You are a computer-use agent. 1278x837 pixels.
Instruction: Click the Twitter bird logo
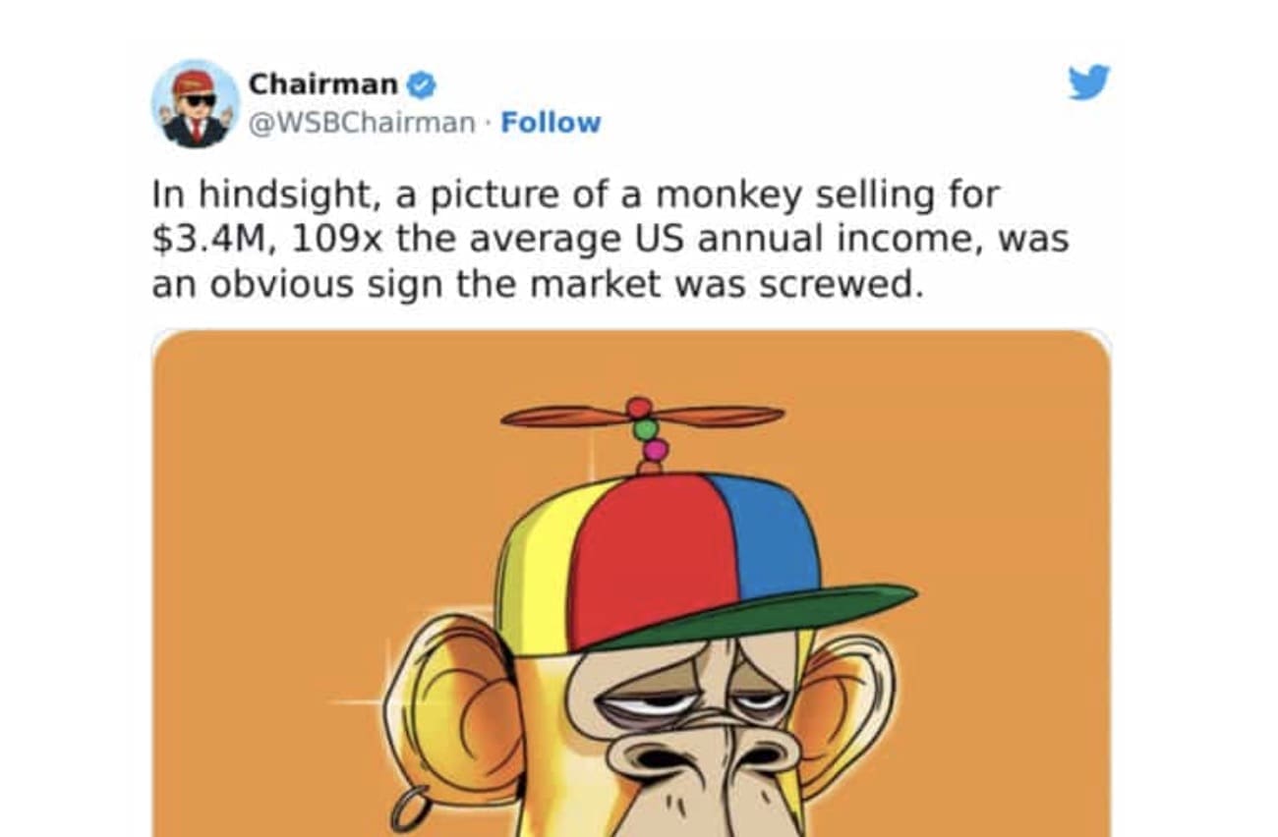1088,83
